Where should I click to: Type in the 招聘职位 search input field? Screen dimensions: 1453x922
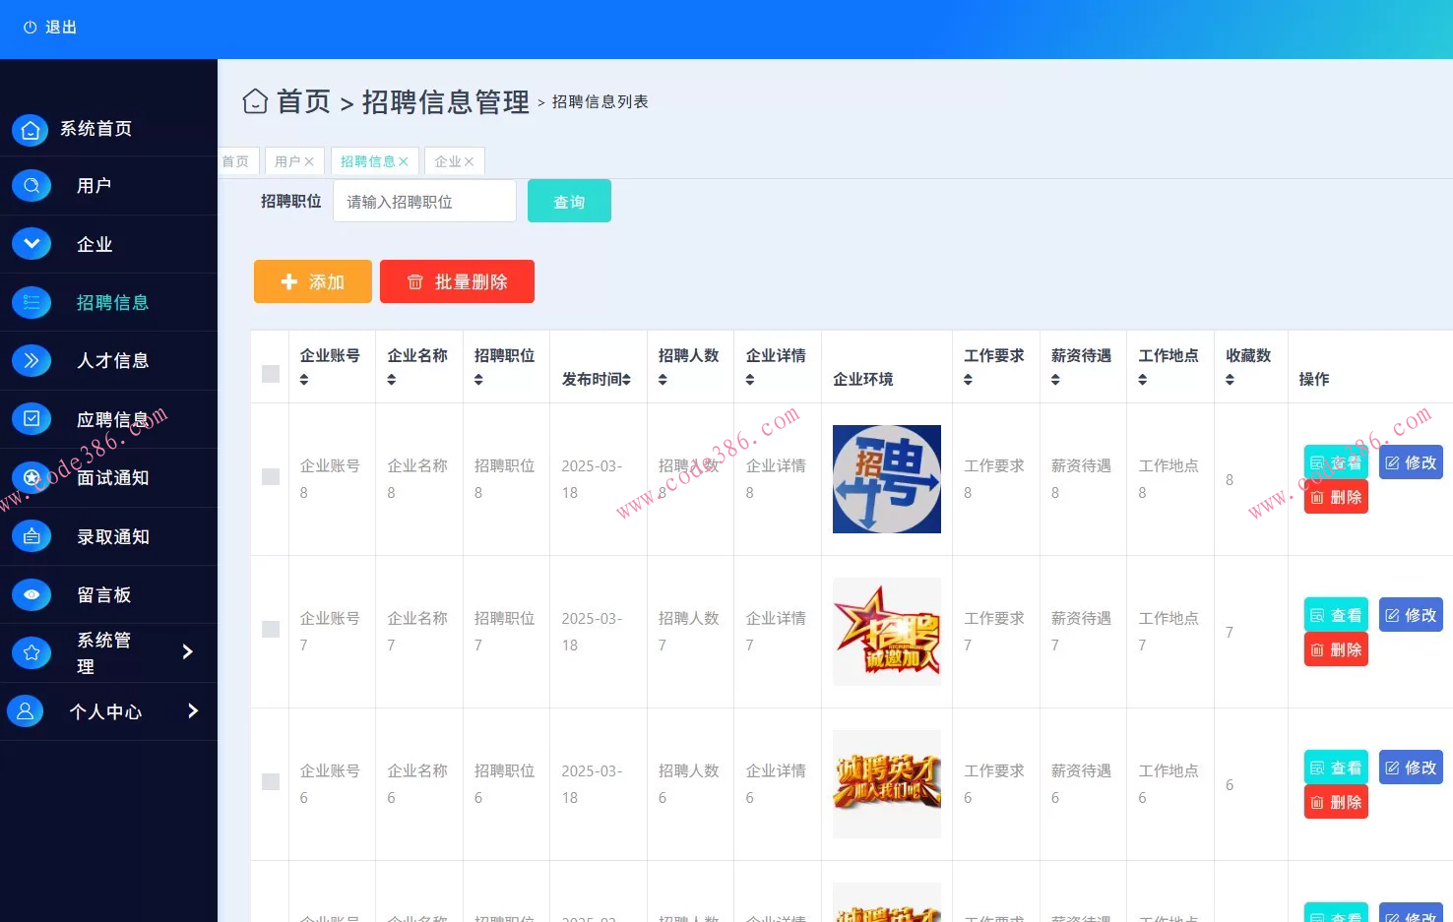424,201
